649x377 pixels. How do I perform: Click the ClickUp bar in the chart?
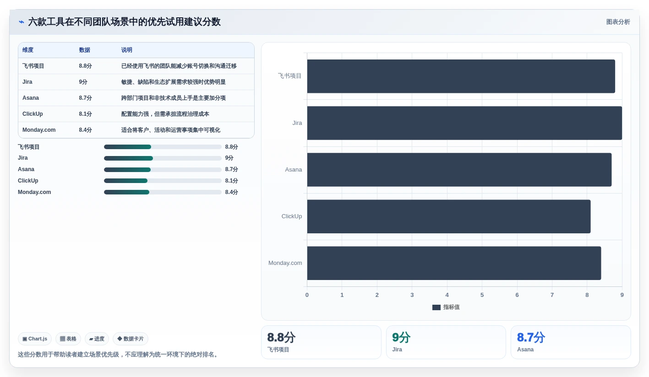point(449,216)
